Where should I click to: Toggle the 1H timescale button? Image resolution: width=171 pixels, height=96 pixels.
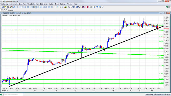tap(36, 7)
